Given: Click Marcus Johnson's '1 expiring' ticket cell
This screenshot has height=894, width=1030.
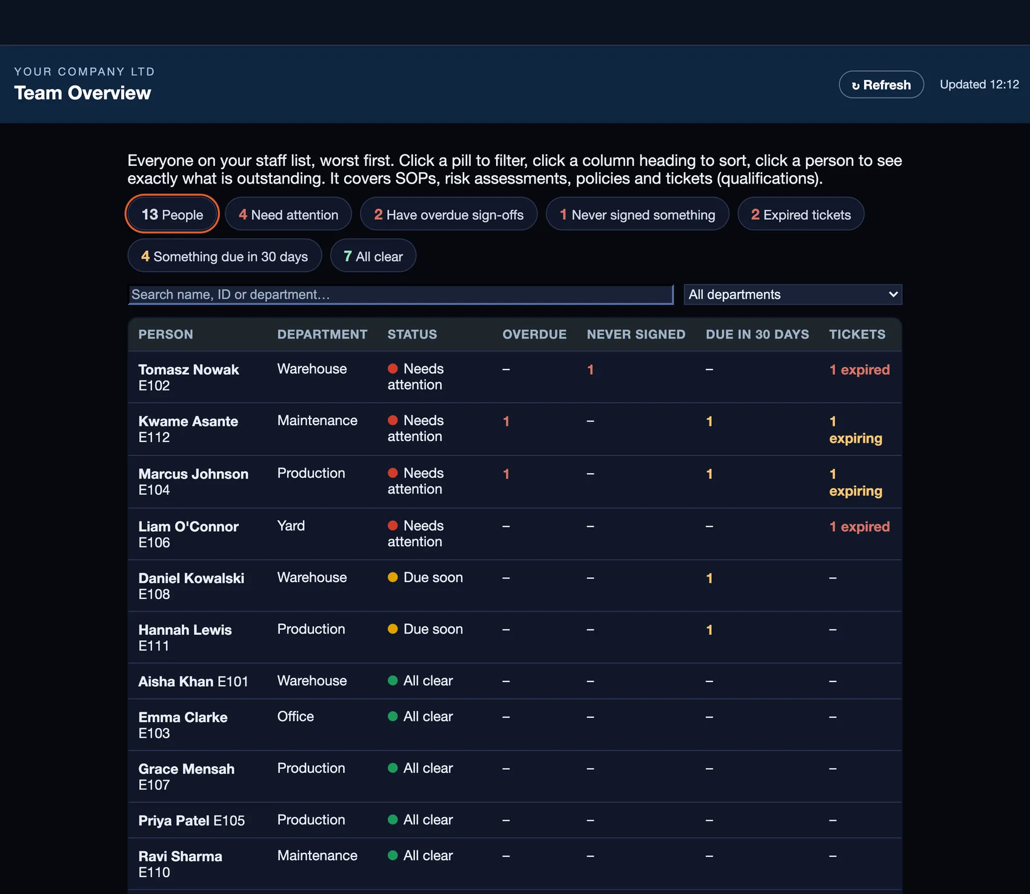Looking at the screenshot, I should coord(856,482).
